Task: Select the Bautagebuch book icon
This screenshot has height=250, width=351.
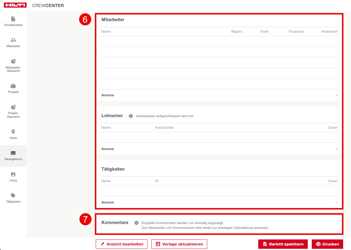Action: pyautogui.click(x=13, y=153)
